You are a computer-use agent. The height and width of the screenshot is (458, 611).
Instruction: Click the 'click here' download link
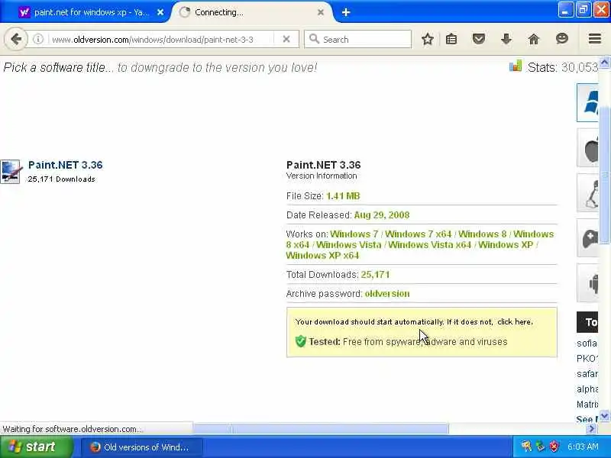coord(514,321)
